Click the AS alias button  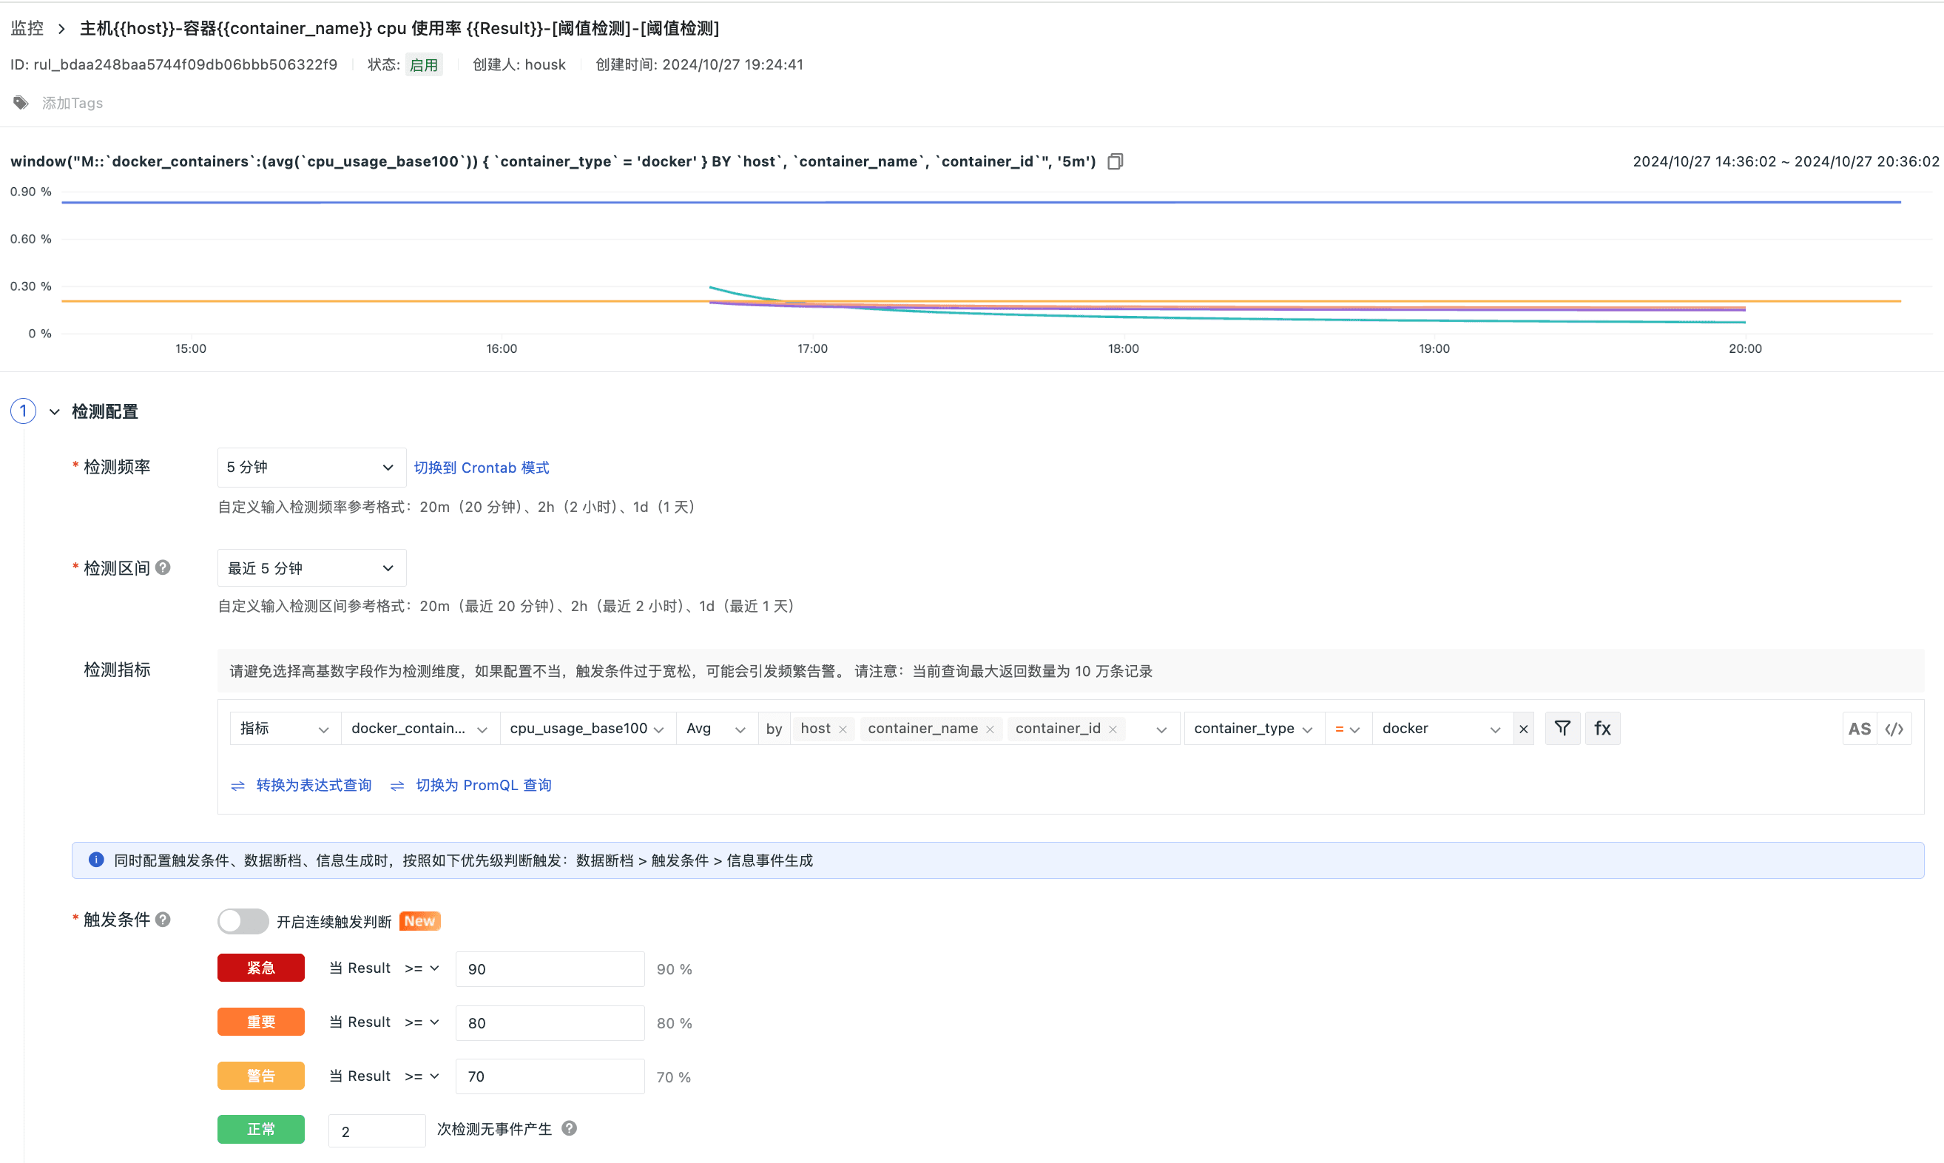[1859, 729]
